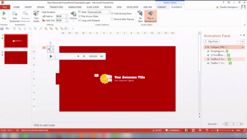Toggle Play Across Slides checkbox
This screenshot has width=247, height=139.
(x=80, y=16)
